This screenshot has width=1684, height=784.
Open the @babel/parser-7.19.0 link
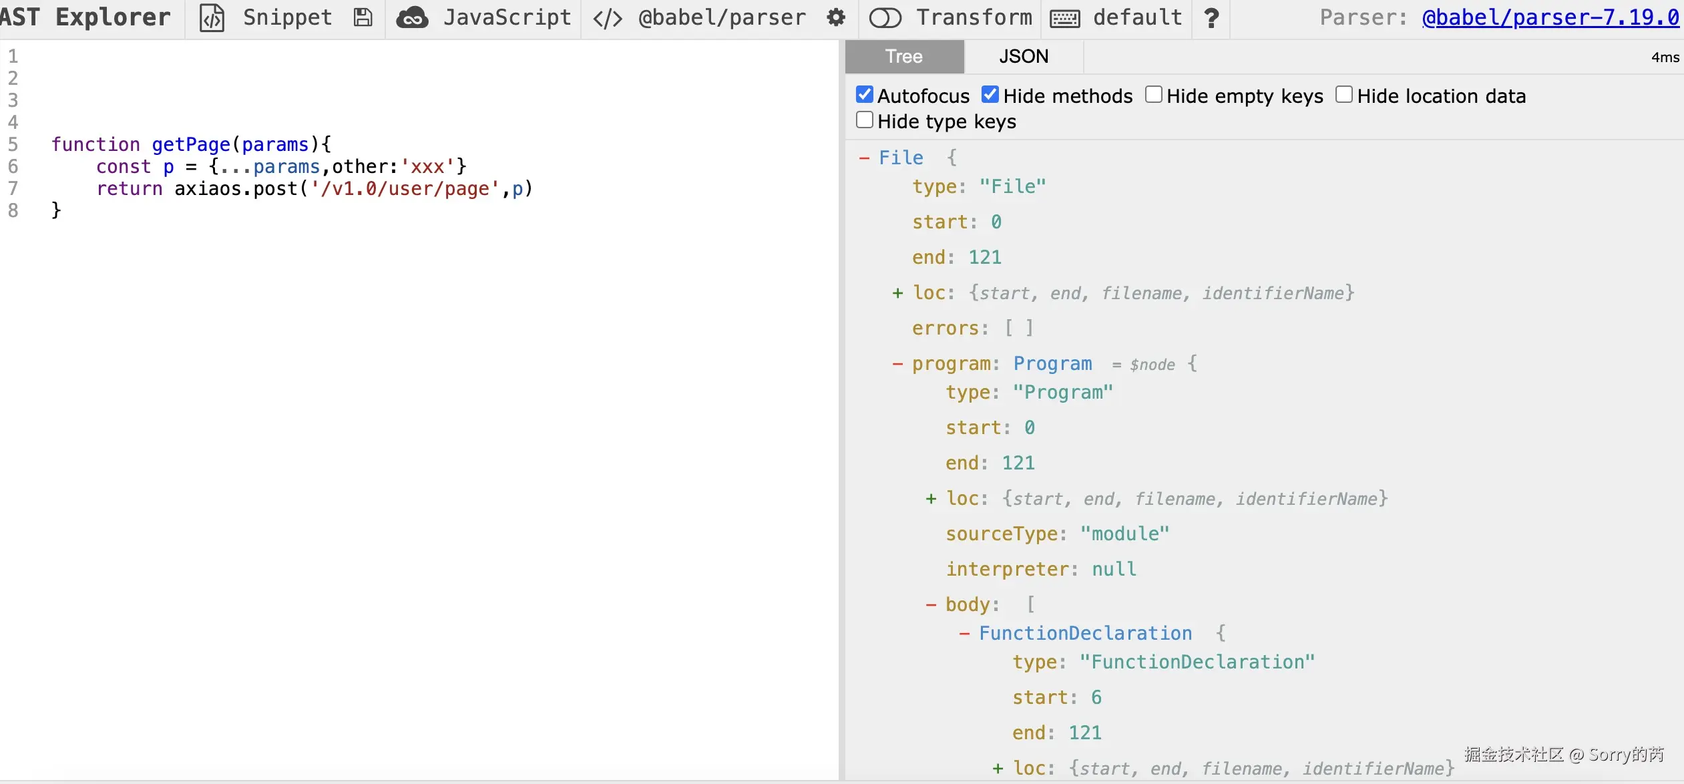(1550, 18)
